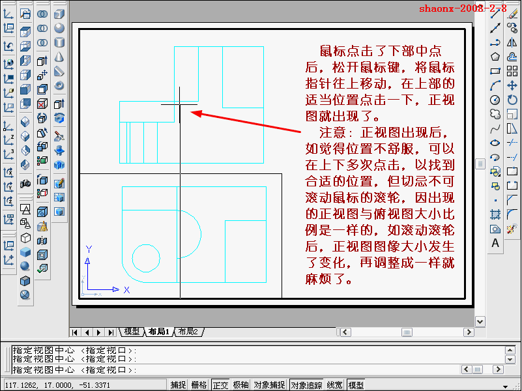This screenshot has width=522, height=391.
Task: Click the command line scroll-right arrow
Action: pos(498,369)
